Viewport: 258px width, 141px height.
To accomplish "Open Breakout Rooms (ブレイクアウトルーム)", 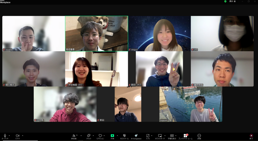I will point(185,136).
